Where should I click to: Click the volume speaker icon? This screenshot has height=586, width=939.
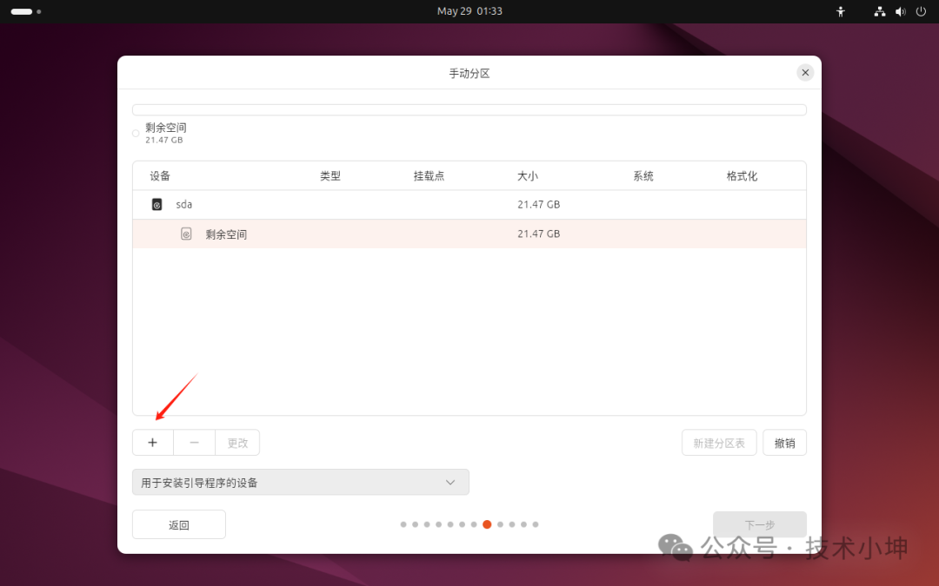click(900, 11)
